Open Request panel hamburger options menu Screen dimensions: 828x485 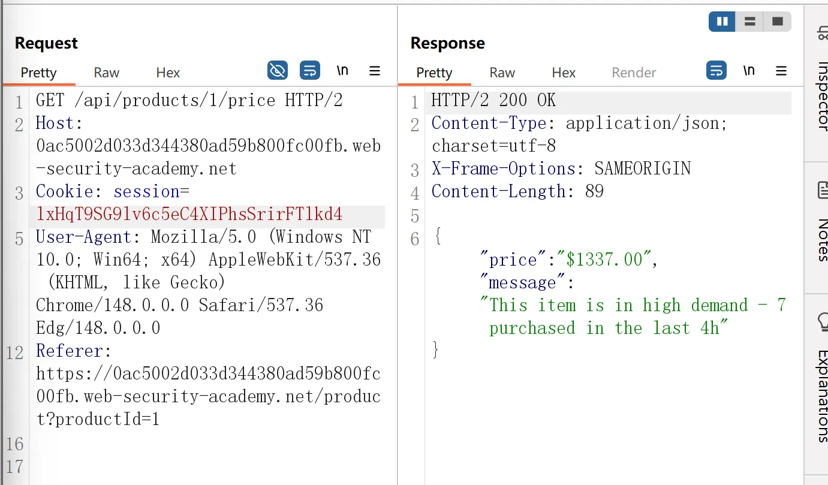375,71
